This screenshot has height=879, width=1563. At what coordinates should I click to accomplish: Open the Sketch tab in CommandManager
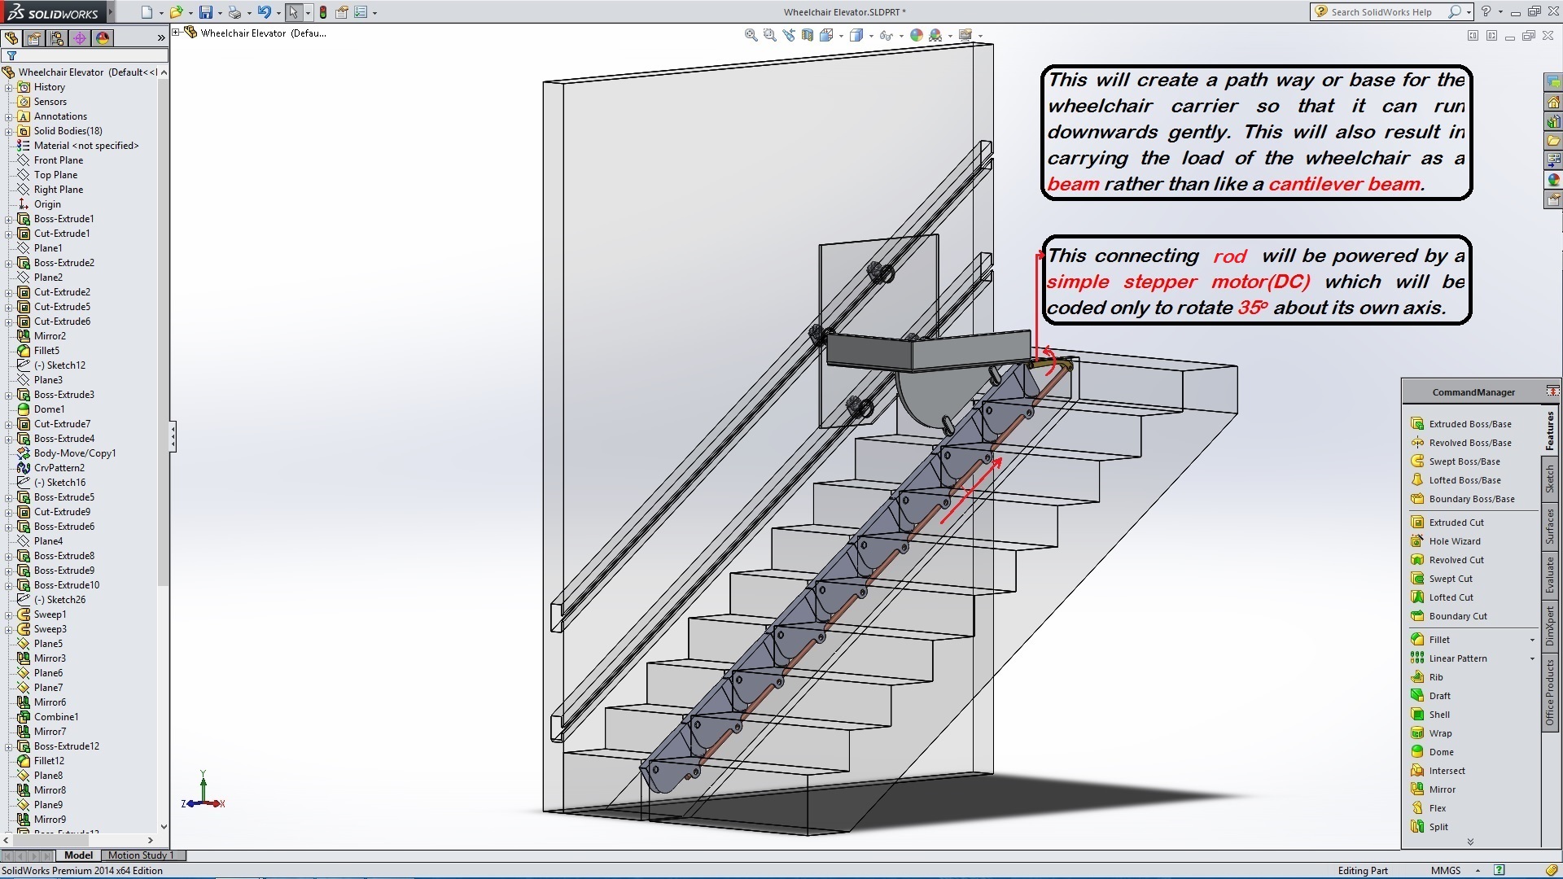click(x=1550, y=479)
